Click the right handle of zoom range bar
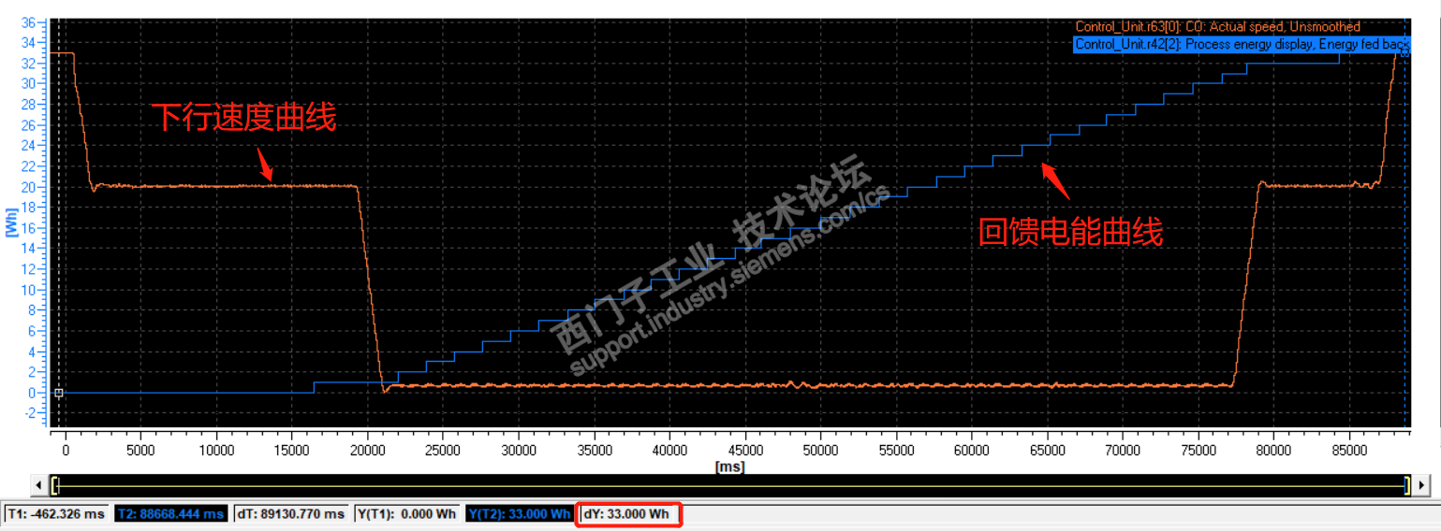The image size is (1441, 531). pos(1406,485)
